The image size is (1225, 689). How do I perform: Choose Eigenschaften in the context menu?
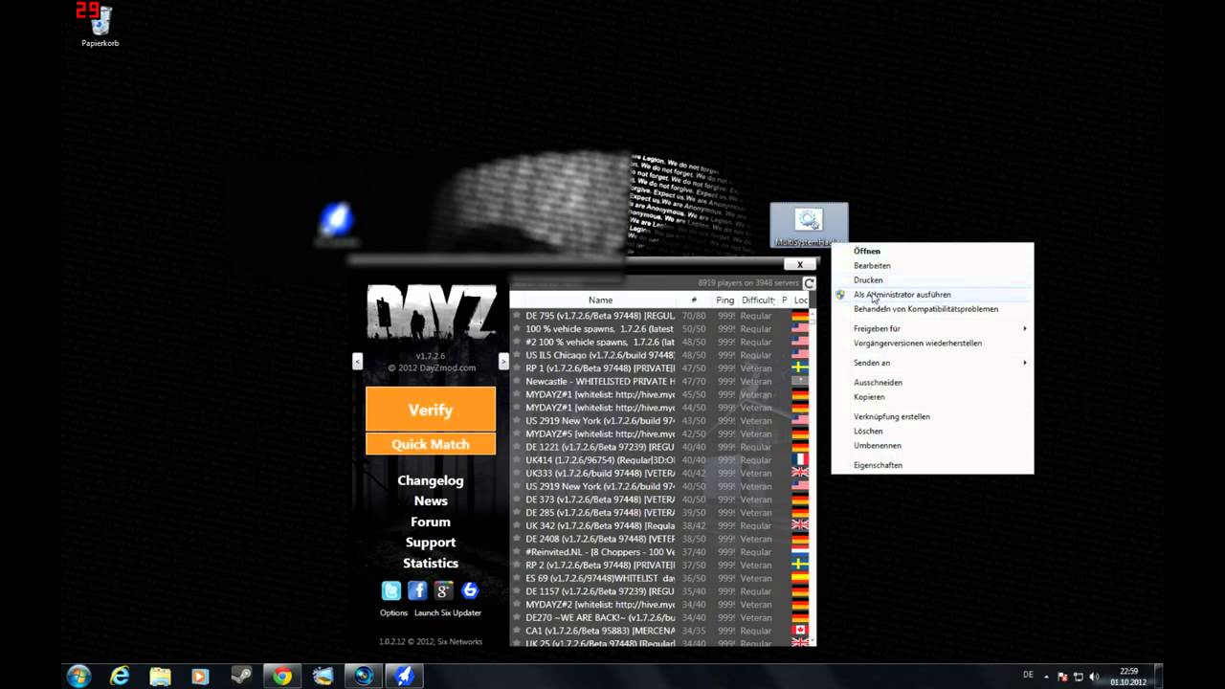pos(878,465)
